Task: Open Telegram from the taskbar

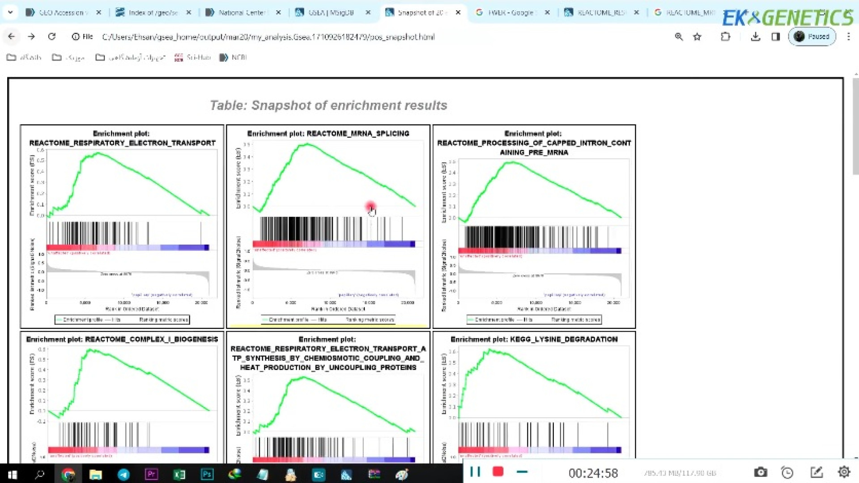Action: (x=123, y=474)
